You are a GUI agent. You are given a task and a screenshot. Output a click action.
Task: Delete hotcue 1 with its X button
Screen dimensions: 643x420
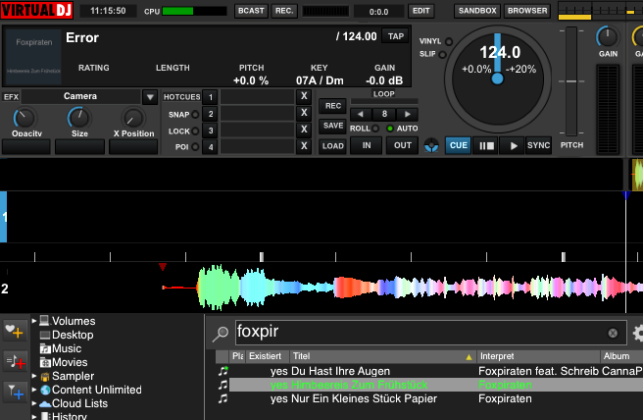tap(304, 97)
